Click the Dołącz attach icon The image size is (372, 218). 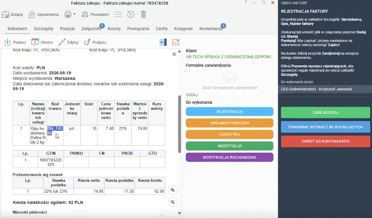6,15
